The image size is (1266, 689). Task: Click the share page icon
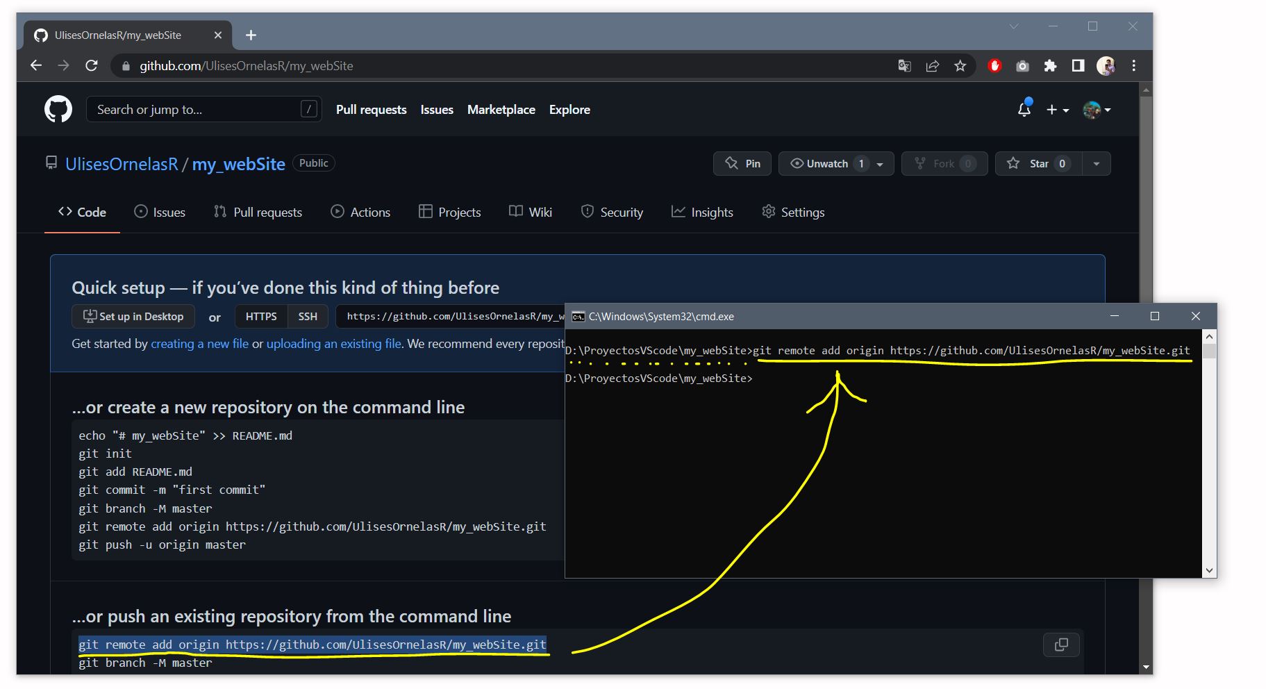[x=932, y=65]
